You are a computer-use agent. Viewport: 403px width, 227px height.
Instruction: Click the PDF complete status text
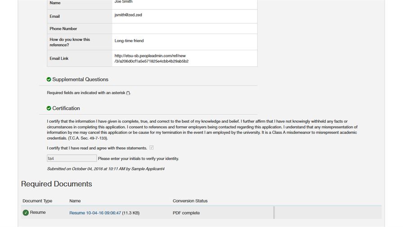tap(186, 213)
